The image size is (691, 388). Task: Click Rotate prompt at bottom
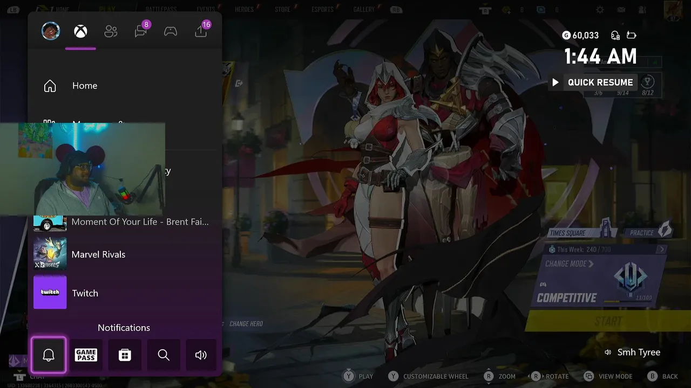point(550,376)
